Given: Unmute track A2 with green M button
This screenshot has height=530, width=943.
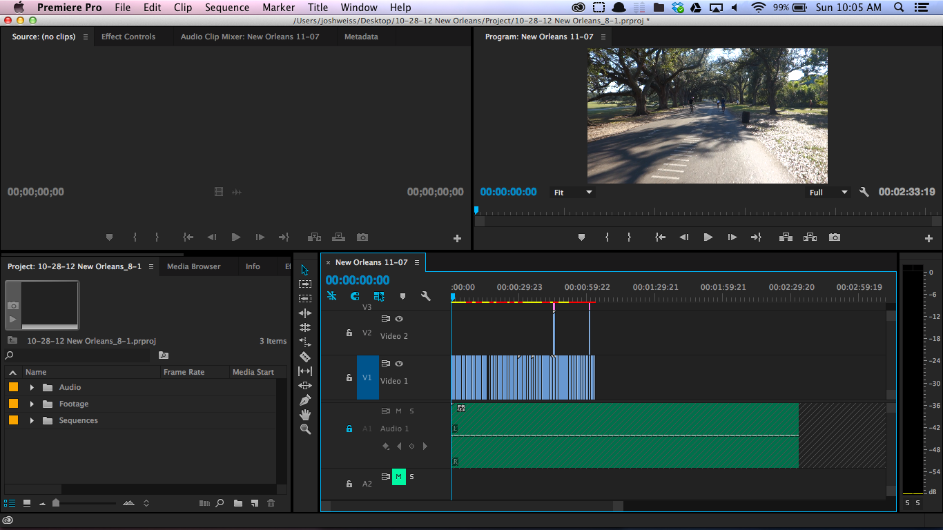Looking at the screenshot, I should pyautogui.click(x=398, y=477).
